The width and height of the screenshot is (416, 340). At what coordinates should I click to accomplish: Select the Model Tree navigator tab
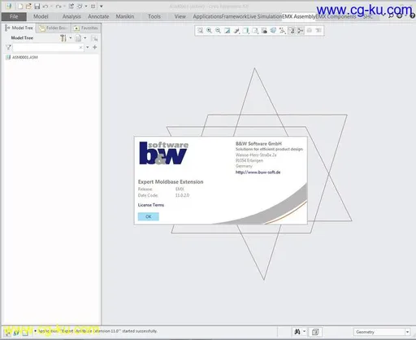[x=19, y=28]
